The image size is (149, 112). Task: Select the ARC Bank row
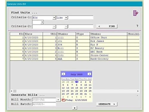[x=75, y=52]
